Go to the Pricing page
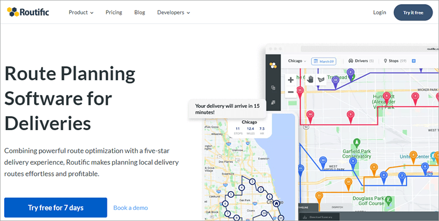Screen dimensions: 439x221 click(114, 12)
